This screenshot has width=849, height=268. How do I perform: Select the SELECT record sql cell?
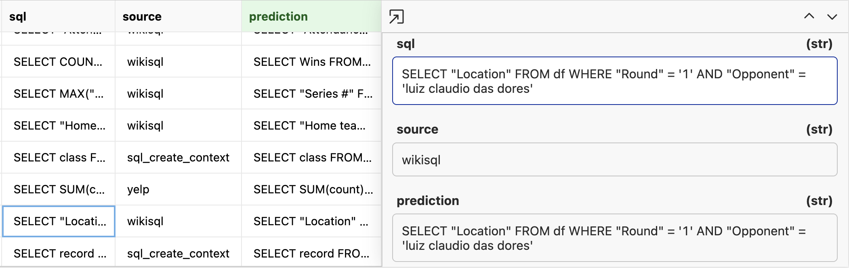click(x=58, y=253)
